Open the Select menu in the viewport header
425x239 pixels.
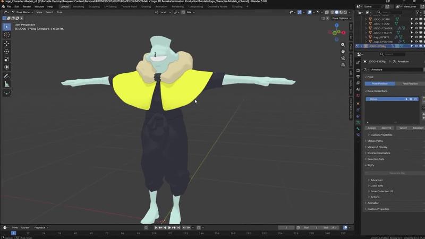click(49, 12)
